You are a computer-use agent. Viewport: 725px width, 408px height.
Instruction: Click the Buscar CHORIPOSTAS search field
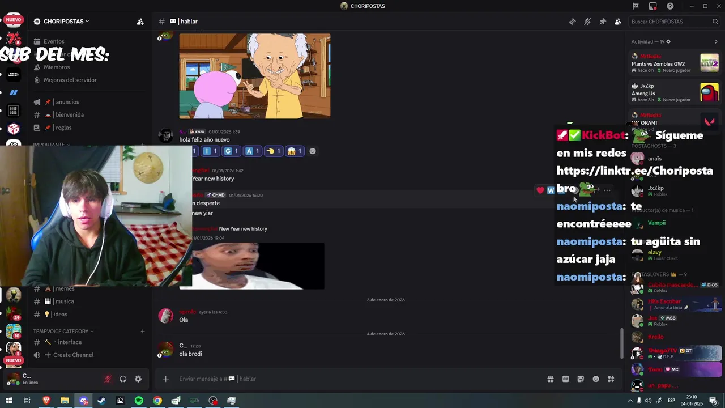674,22
